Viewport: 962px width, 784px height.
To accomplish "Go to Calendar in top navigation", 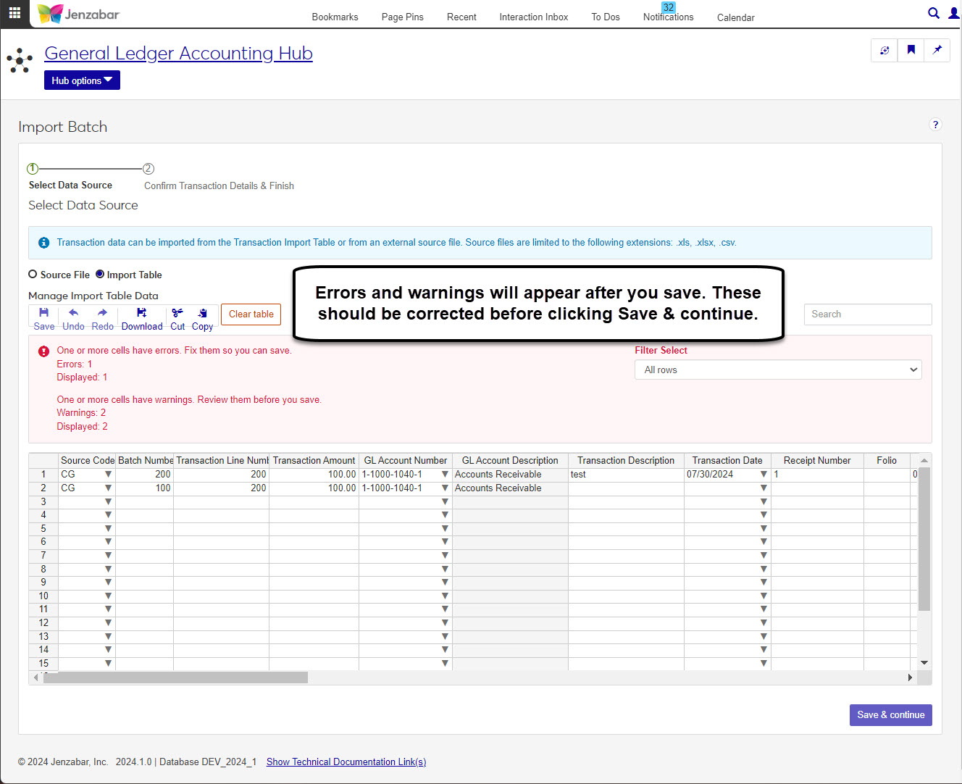I will click(735, 17).
